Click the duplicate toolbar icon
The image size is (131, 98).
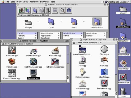click(x=41, y=10)
